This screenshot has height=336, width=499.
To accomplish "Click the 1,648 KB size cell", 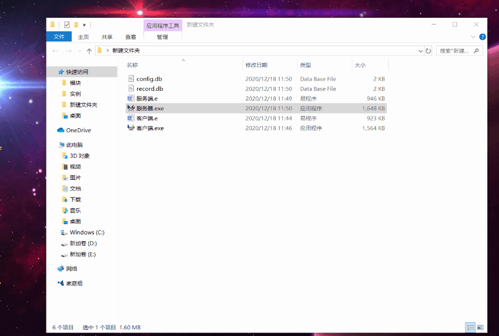I will [x=373, y=108].
